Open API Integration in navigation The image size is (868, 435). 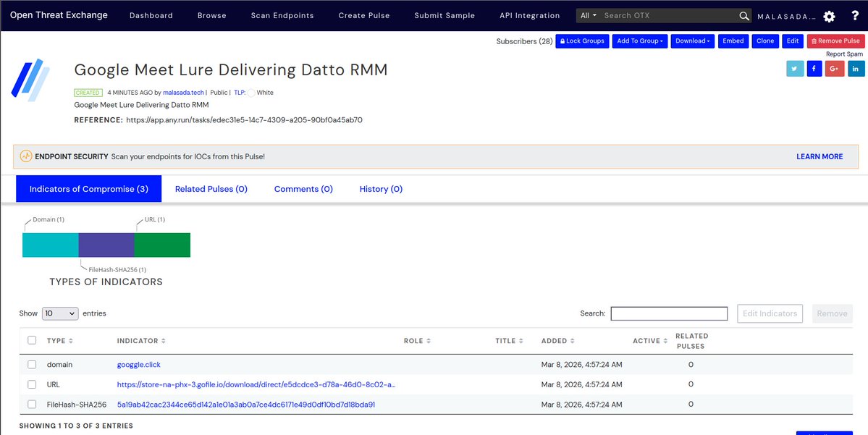(530, 15)
